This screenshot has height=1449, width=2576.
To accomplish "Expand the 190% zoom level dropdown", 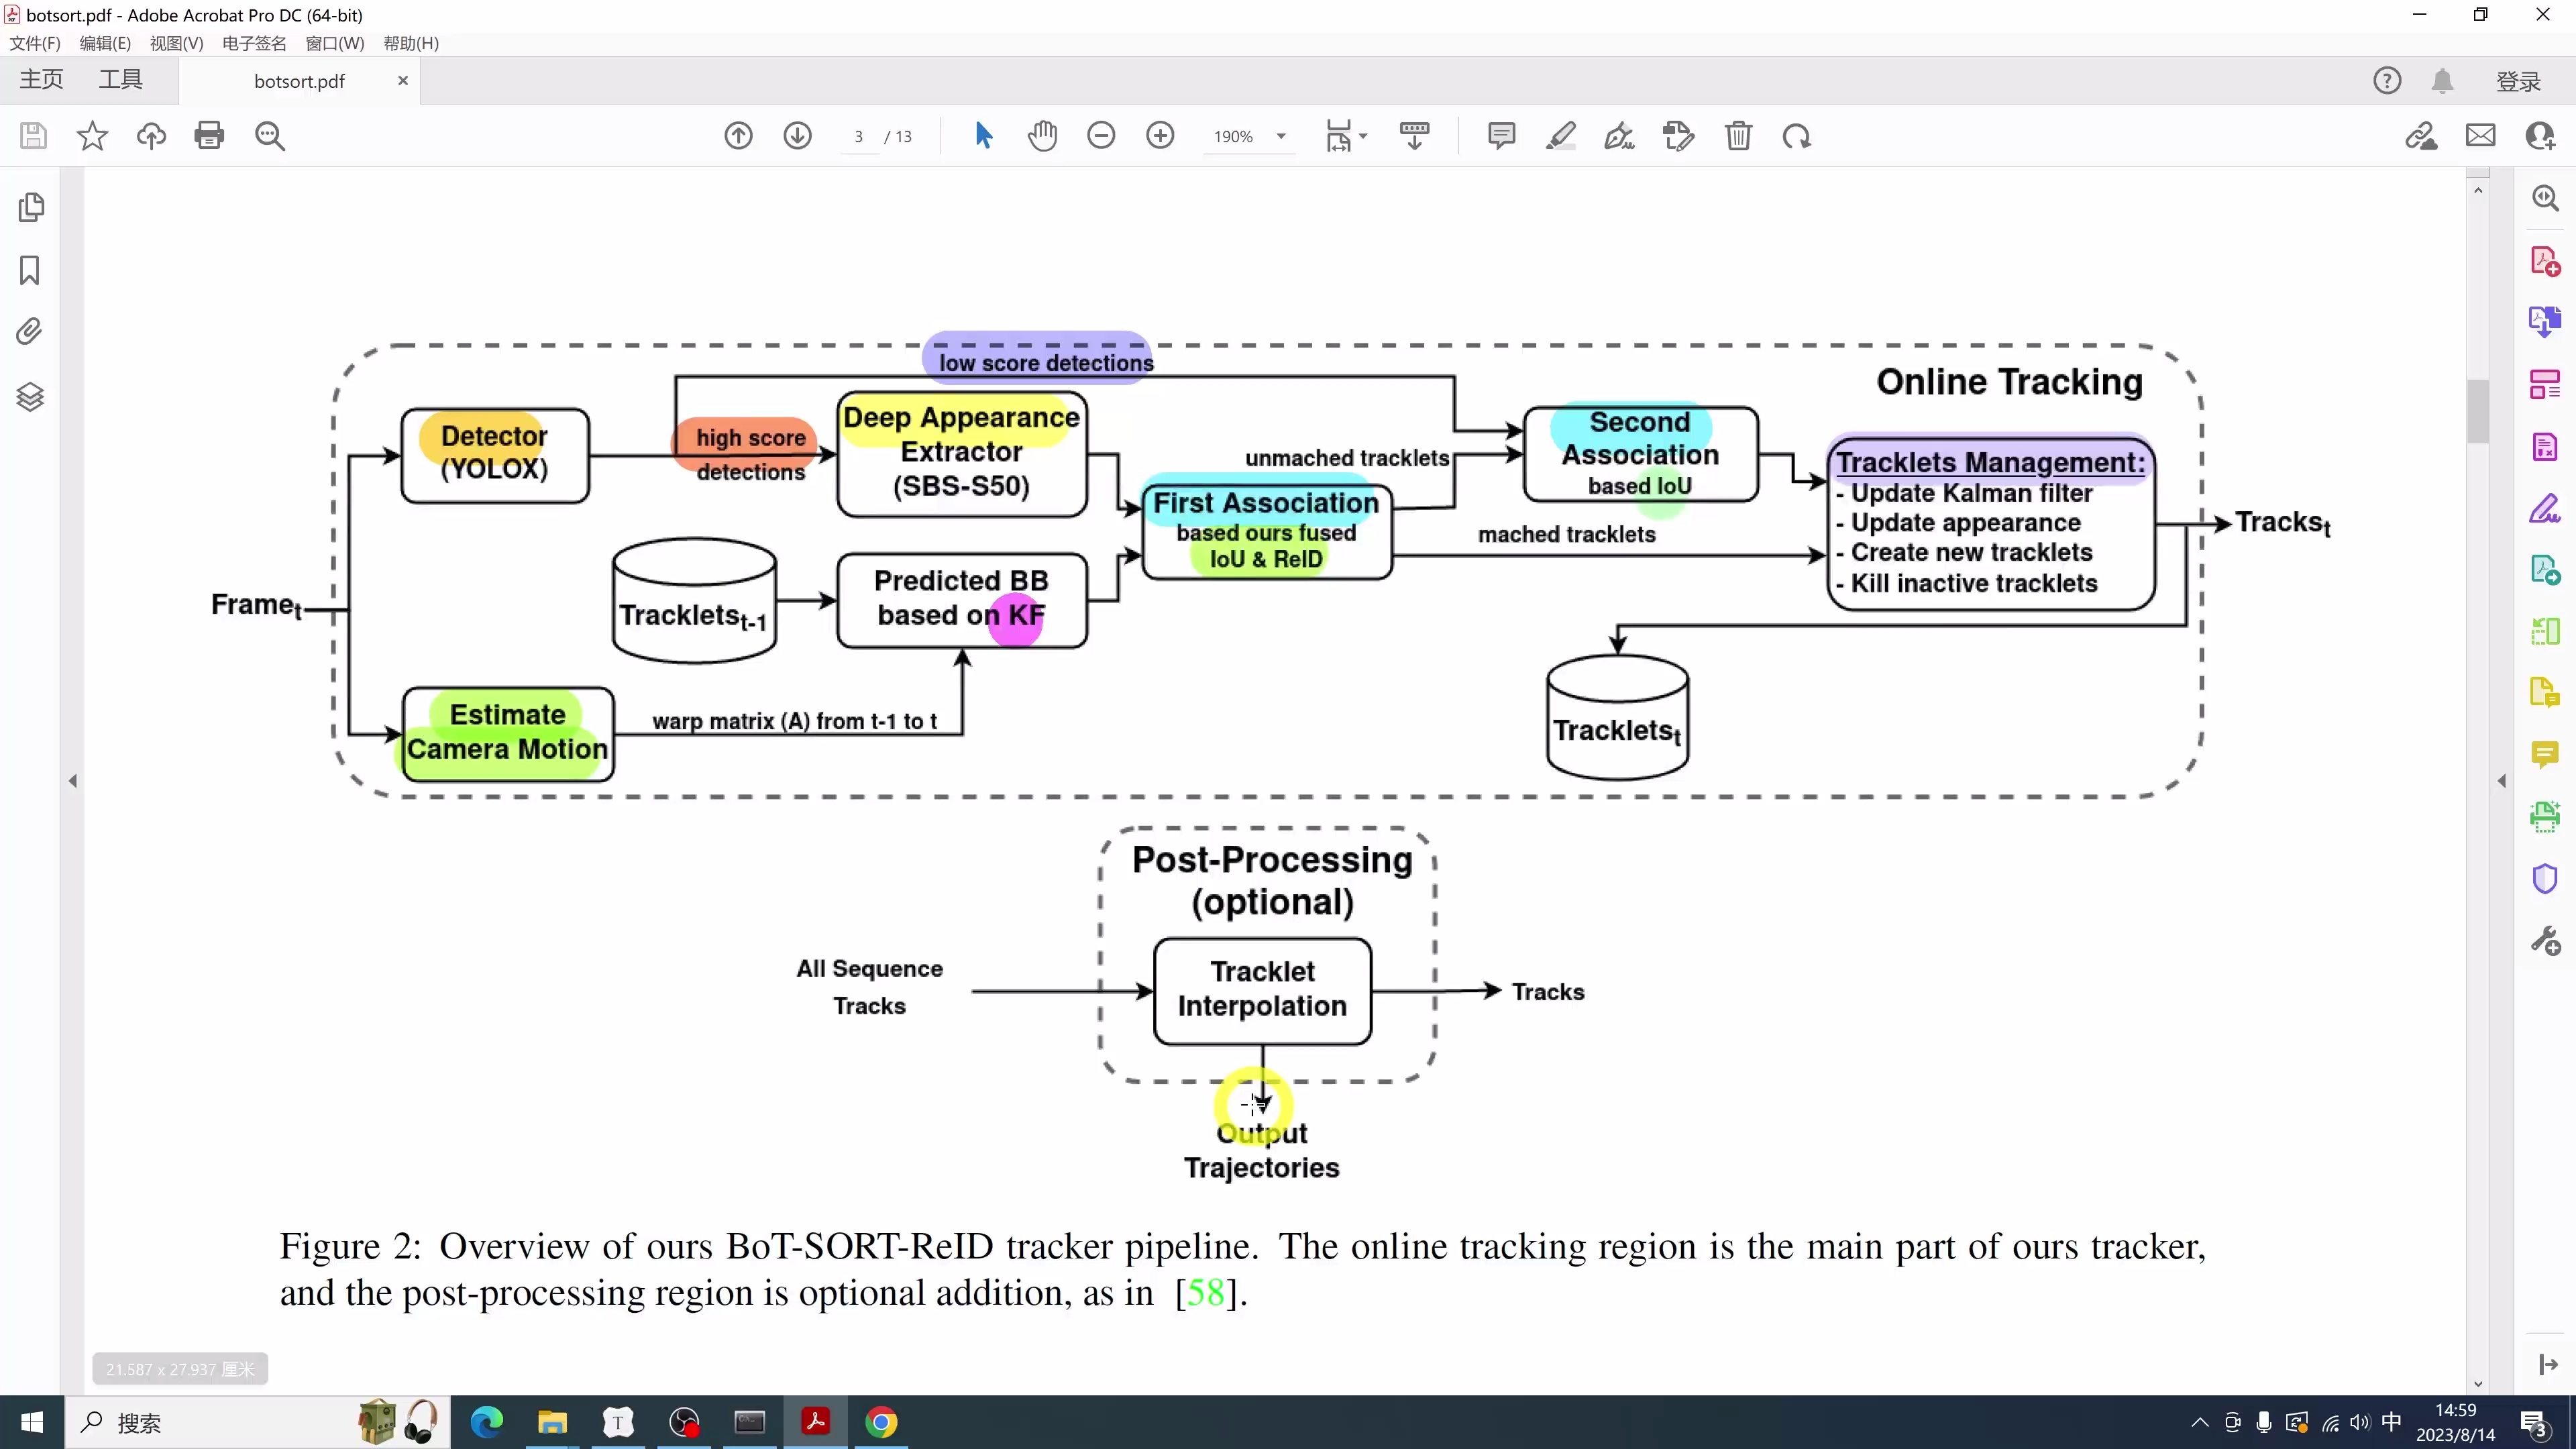I will tap(1281, 137).
